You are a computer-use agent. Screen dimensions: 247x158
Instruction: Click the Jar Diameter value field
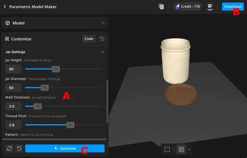(x=14, y=88)
